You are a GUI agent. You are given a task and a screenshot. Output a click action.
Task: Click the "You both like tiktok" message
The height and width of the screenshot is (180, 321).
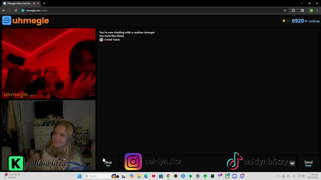[x=112, y=36]
